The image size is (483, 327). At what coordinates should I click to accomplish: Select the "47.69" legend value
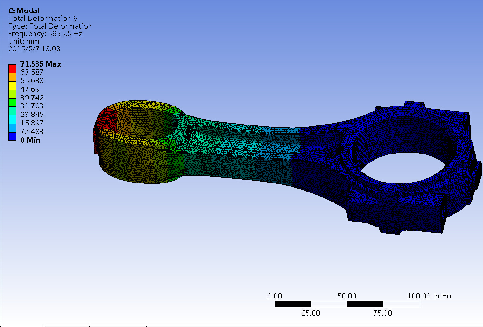click(30, 89)
